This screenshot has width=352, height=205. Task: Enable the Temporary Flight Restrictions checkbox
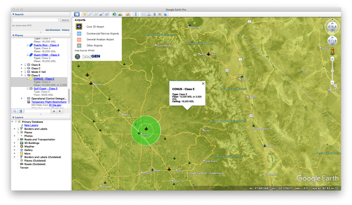coord(25,102)
